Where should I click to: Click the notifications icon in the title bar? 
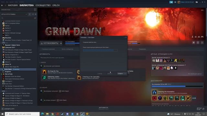pos(175,2)
